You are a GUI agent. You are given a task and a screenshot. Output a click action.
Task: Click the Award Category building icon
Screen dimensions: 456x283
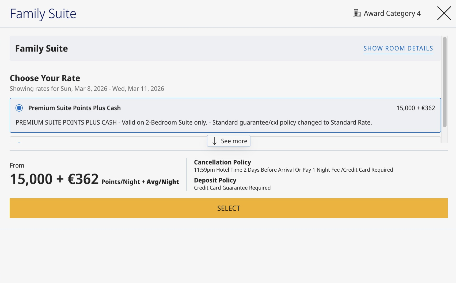point(357,13)
